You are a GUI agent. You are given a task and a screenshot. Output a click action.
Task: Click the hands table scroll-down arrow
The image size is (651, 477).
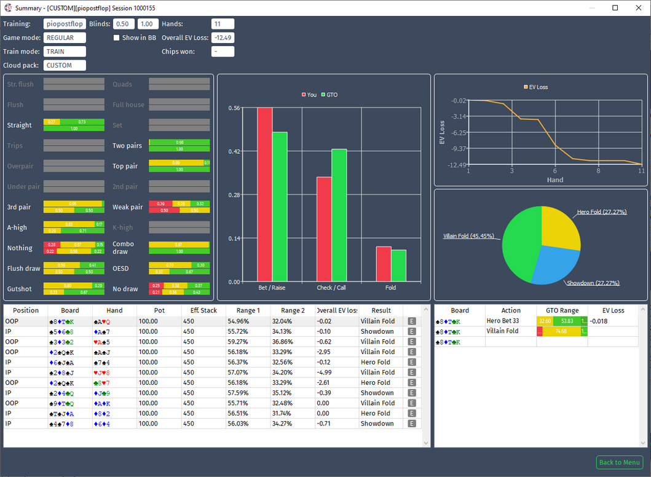click(x=426, y=443)
